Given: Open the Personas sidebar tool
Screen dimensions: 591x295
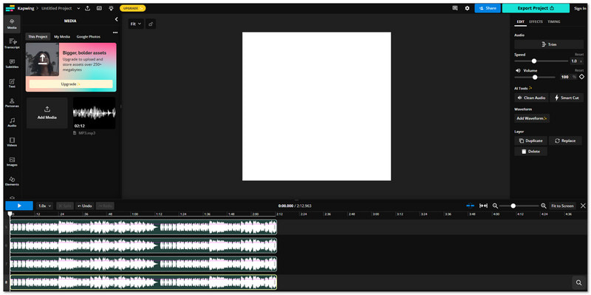Looking at the screenshot, I should (x=12, y=103).
